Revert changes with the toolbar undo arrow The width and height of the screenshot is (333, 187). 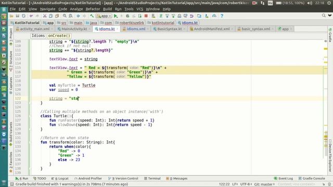(x=191, y=16)
